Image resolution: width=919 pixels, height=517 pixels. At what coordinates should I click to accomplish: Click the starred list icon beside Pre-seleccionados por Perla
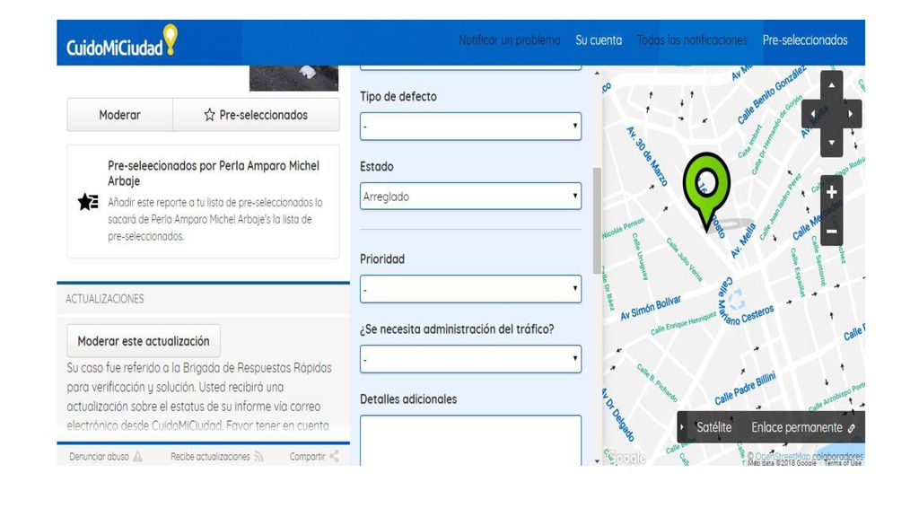[88, 202]
